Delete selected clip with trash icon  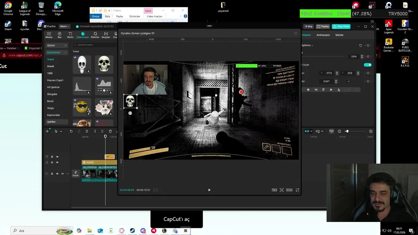point(110,131)
